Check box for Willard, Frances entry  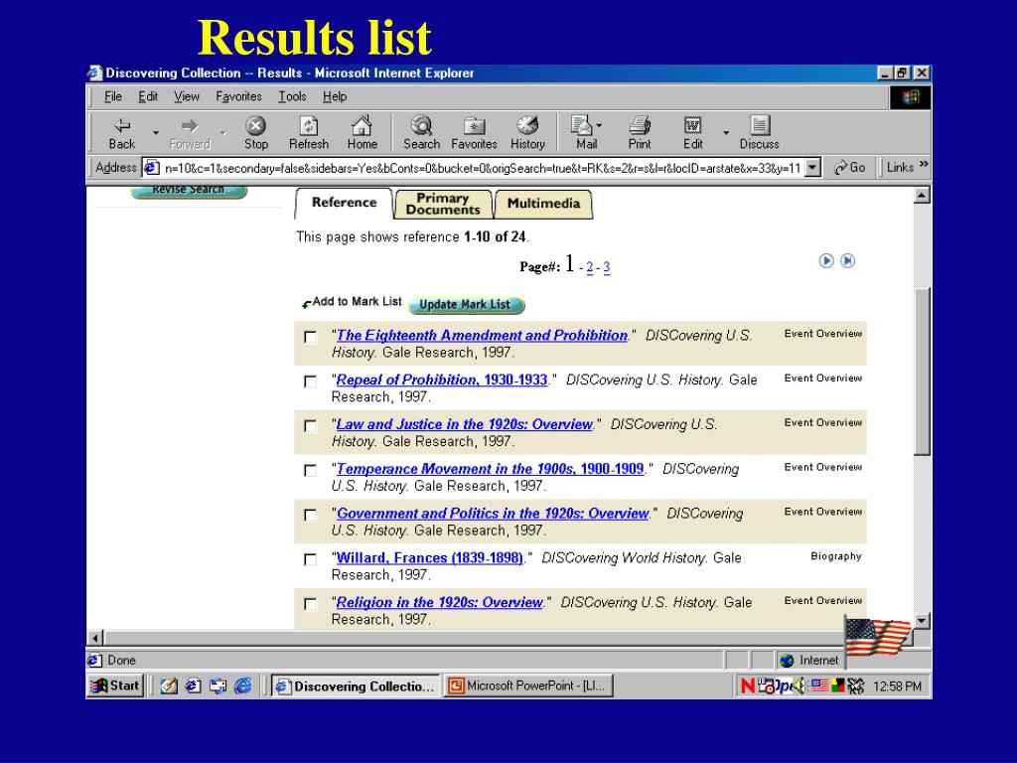coord(311,558)
